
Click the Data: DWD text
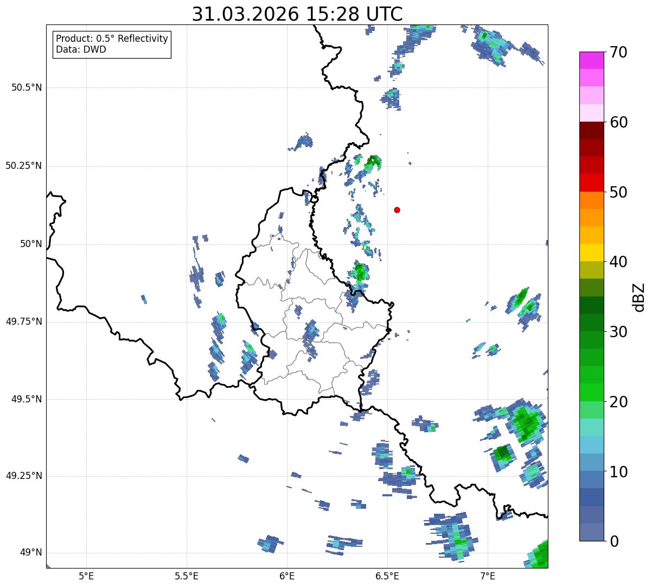click(81, 50)
